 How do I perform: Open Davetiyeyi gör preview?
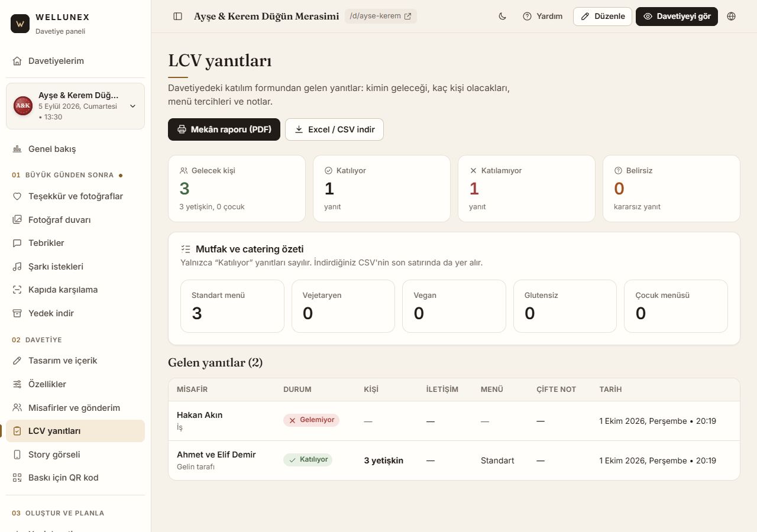[677, 17]
